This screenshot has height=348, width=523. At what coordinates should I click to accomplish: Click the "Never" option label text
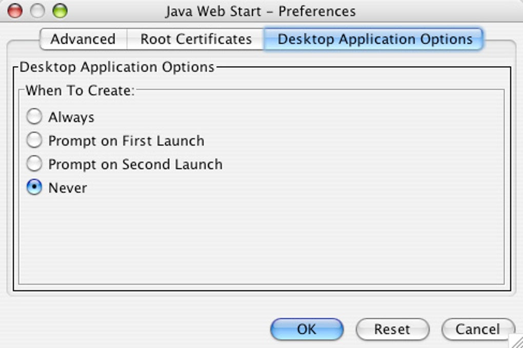pyautogui.click(x=68, y=188)
